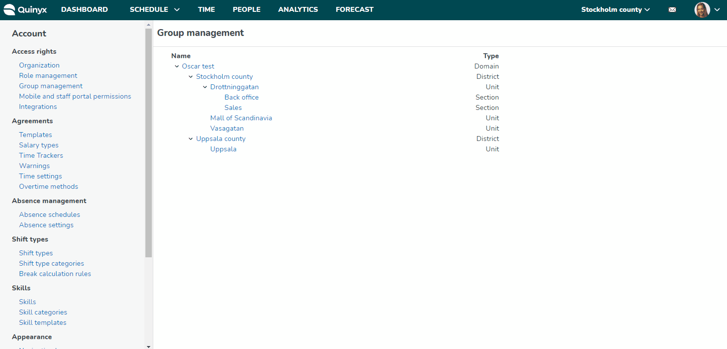The width and height of the screenshot is (727, 349).
Task: Open the Warnings link
Action: point(35,166)
